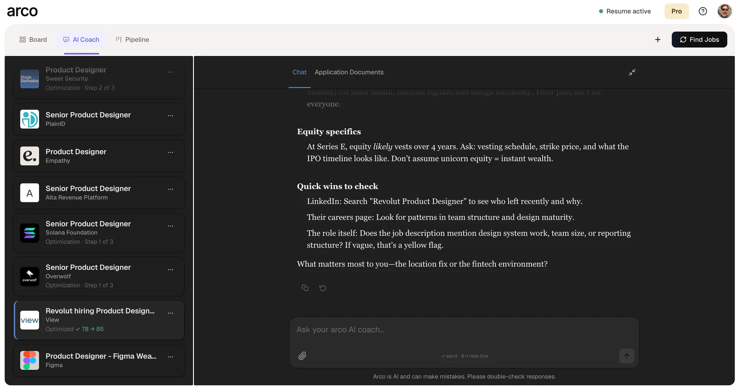Open options menu for Figma card
The image size is (738, 389).
coord(171,357)
